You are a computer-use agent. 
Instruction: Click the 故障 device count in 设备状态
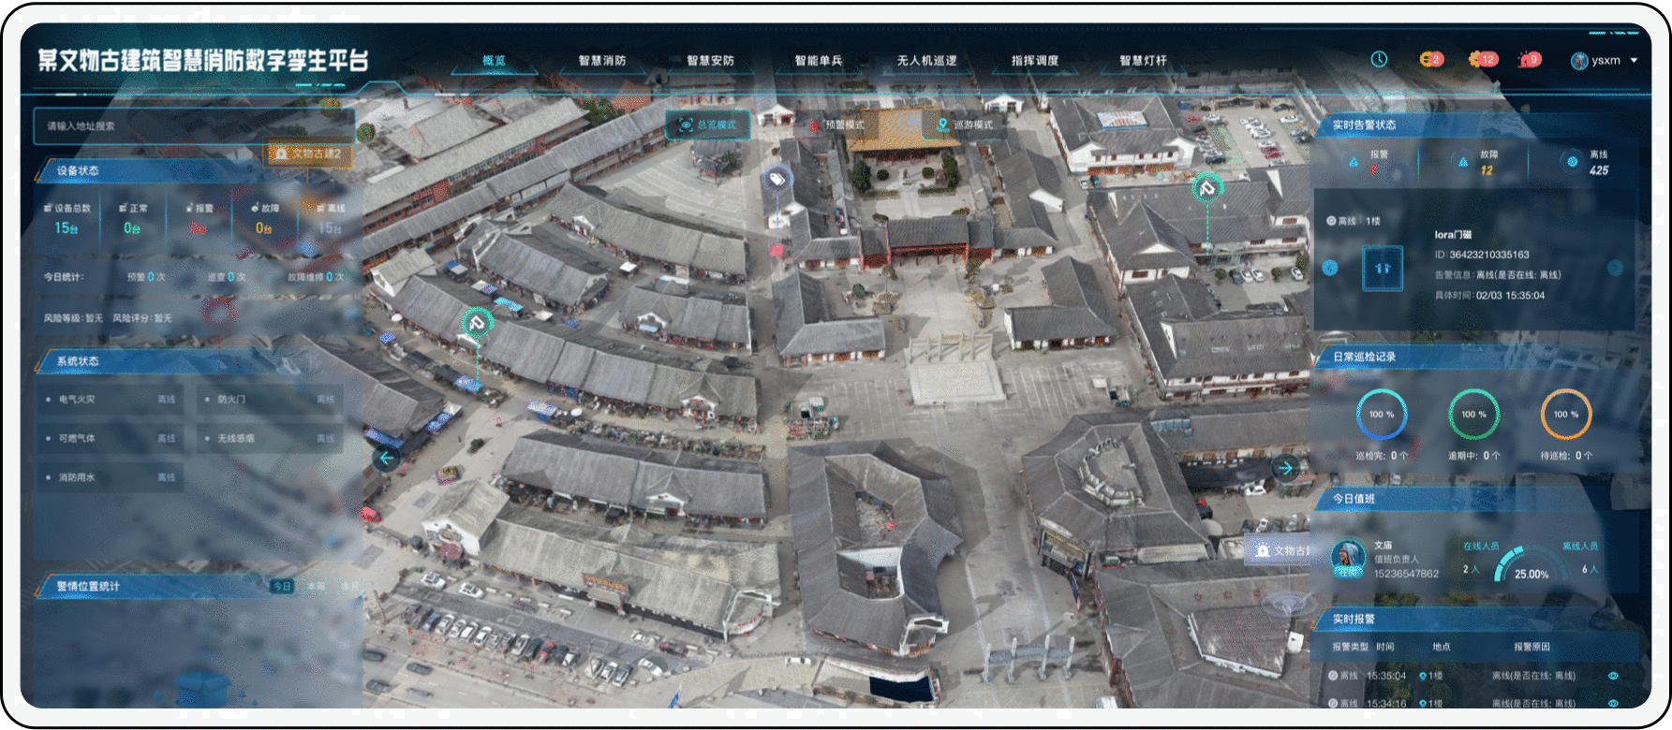pos(264,219)
